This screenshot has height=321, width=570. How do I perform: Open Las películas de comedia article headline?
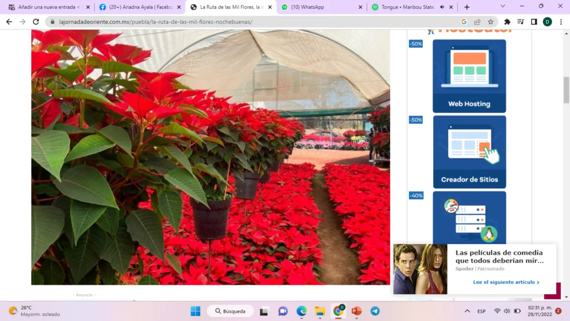[x=499, y=256]
